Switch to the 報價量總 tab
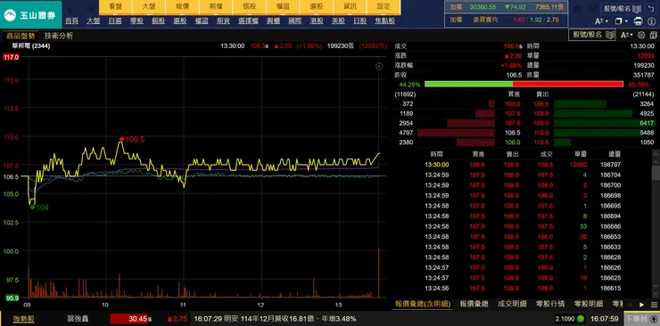 pyautogui.click(x=474, y=304)
